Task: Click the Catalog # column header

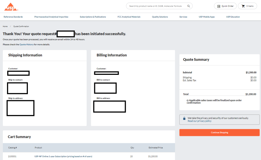Action: tap(13, 148)
